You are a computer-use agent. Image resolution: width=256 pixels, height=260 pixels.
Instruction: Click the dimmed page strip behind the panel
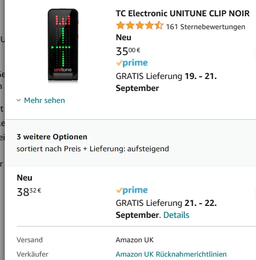pyautogui.click(x=2, y=130)
